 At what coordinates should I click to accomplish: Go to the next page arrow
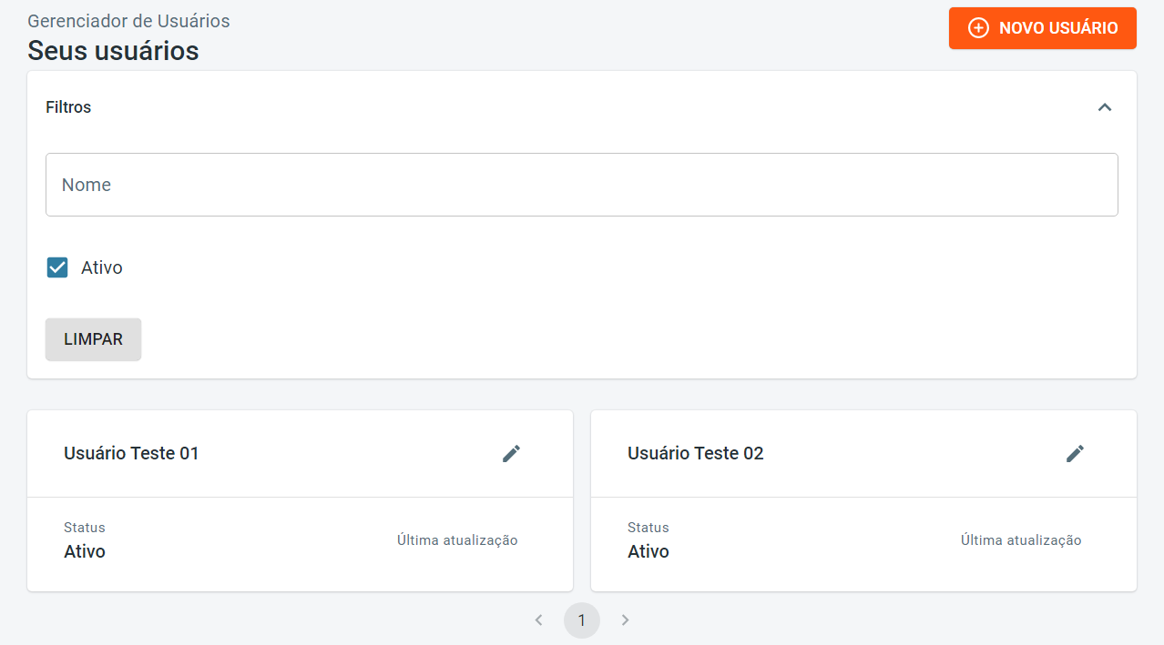click(x=625, y=620)
